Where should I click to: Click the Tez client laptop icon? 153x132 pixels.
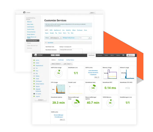point(34,68)
